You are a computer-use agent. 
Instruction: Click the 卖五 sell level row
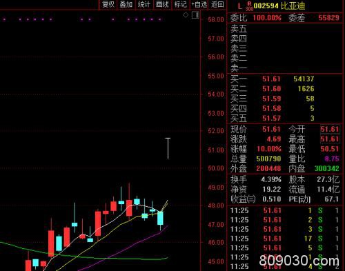click(x=285, y=29)
